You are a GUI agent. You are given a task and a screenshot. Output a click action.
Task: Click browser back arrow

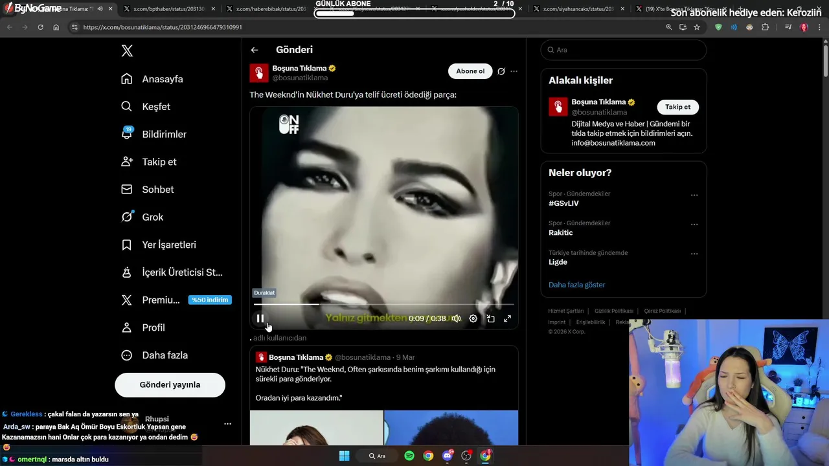pos(9,27)
